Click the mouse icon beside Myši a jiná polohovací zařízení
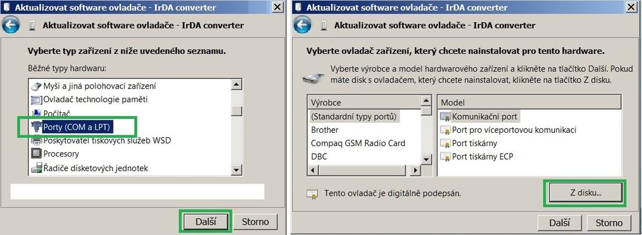 pyautogui.click(x=36, y=86)
